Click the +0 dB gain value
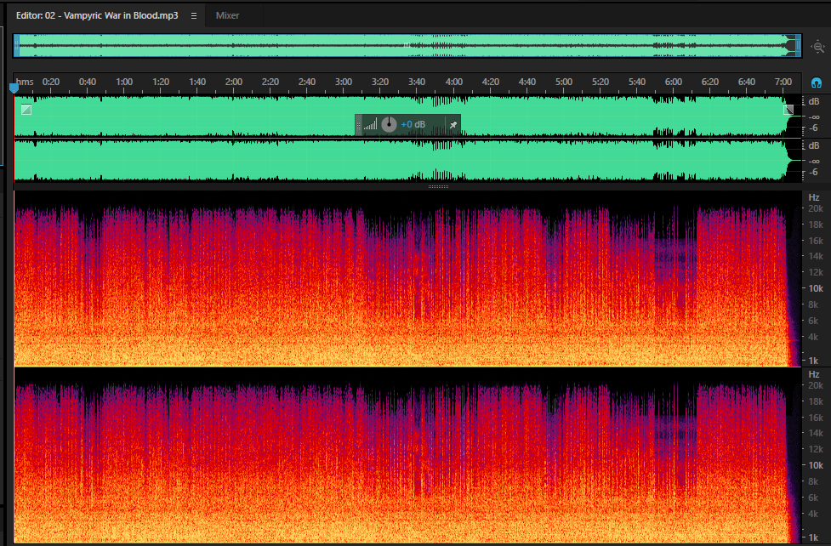The image size is (831, 546). point(413,124)
